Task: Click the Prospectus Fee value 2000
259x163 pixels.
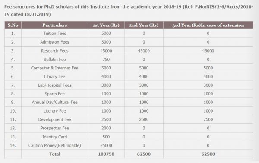Action: tap(106, 128)
